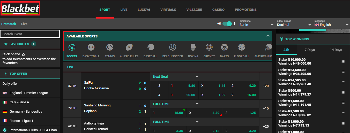Select the Boxing glove icon

193,47
